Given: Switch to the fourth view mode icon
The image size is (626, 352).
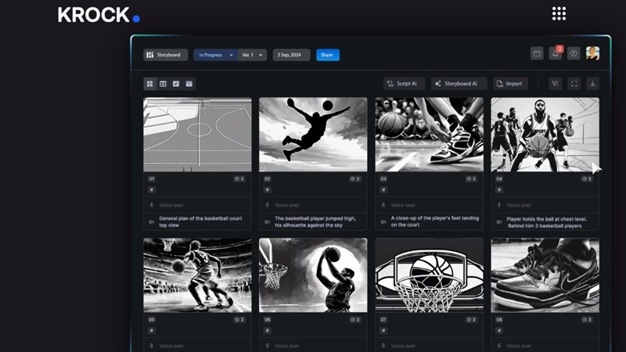Looking at the screenshot, I should [x=189, y=84].
